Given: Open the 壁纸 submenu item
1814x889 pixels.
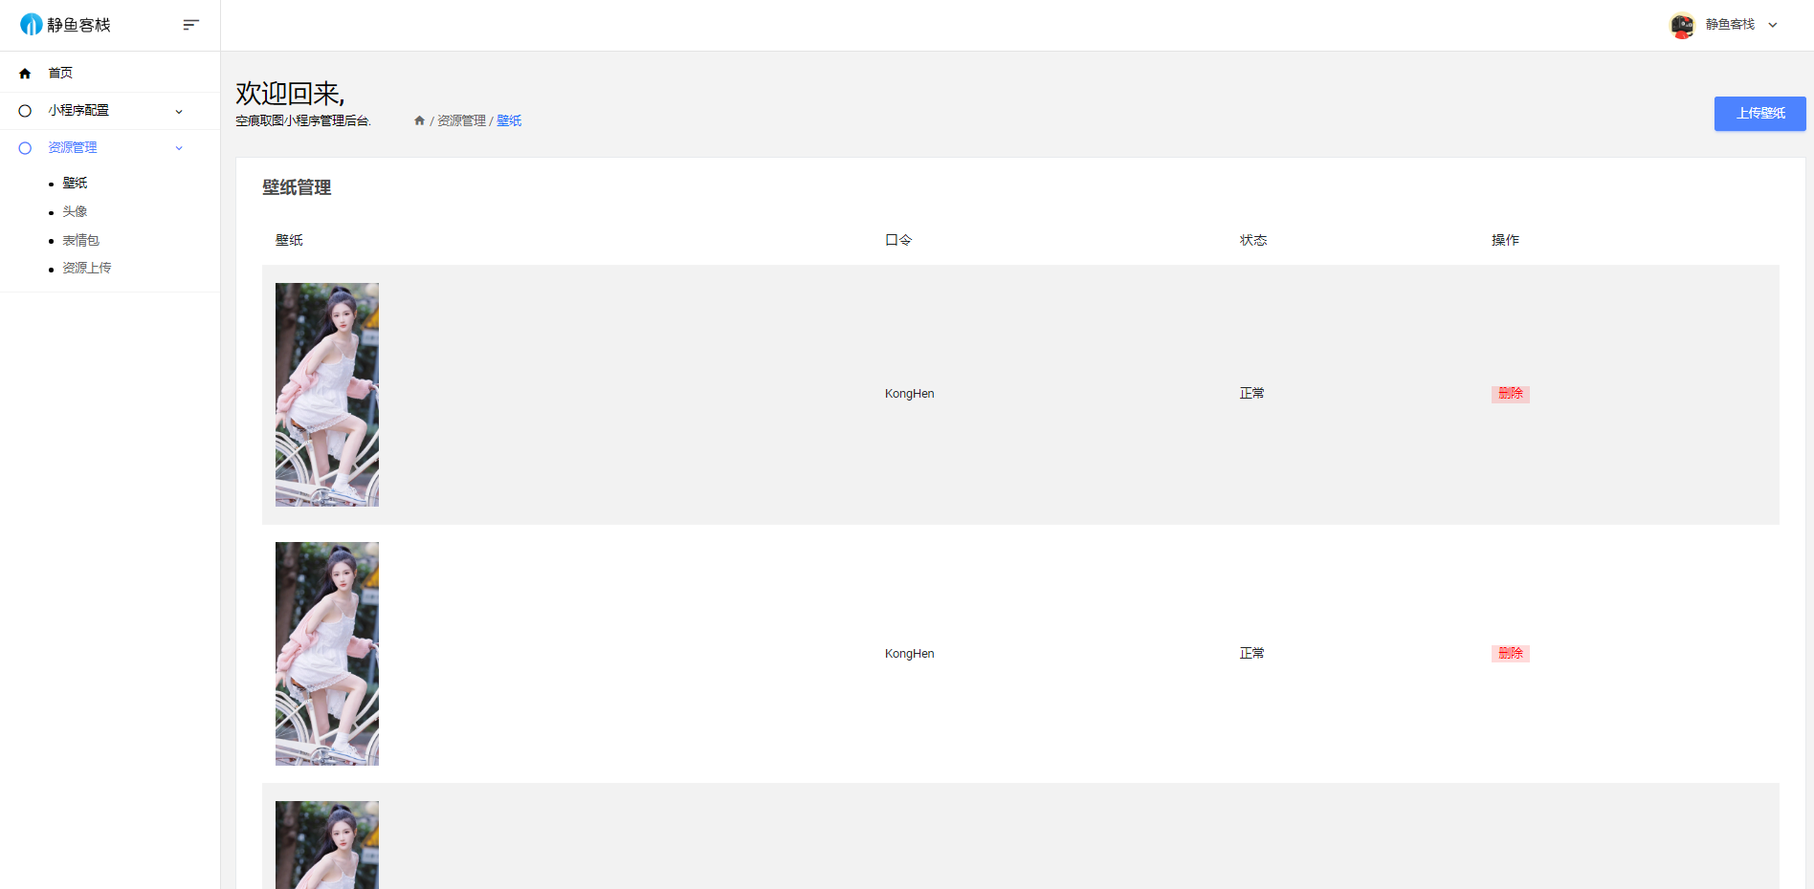Looking at the screenshot, I should tap(75, 183).
